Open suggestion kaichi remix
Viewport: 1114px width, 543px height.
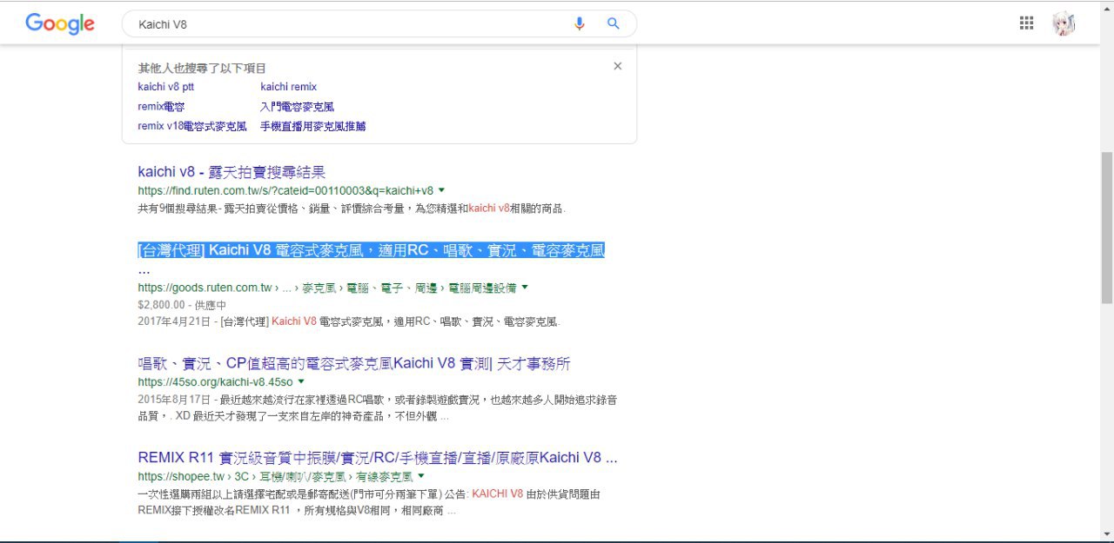point(289,87)
